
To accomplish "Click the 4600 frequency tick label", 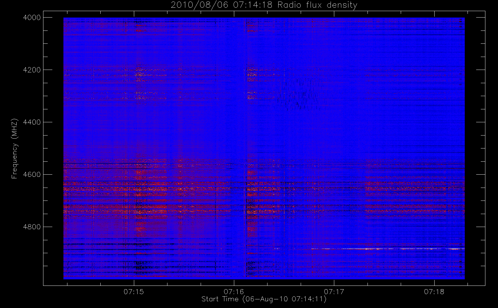I will click(32, 175).
